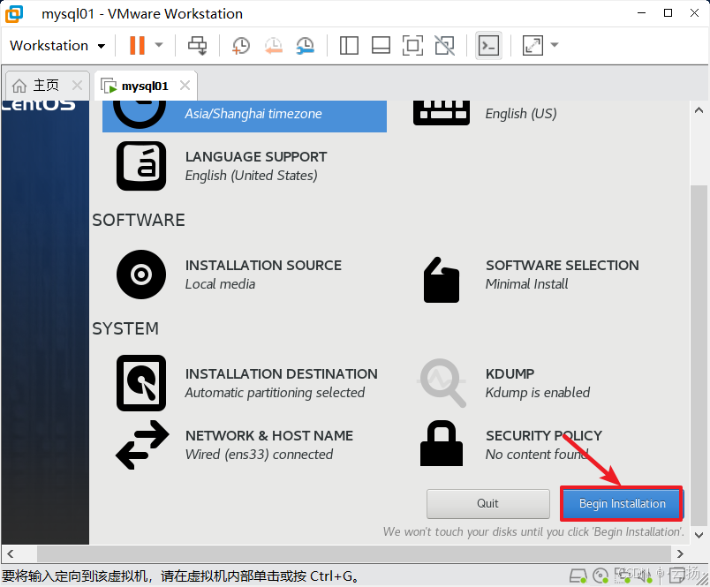Toggle the library sidebar view
This screenshot has height=587, width=710.
click(349, 45)
